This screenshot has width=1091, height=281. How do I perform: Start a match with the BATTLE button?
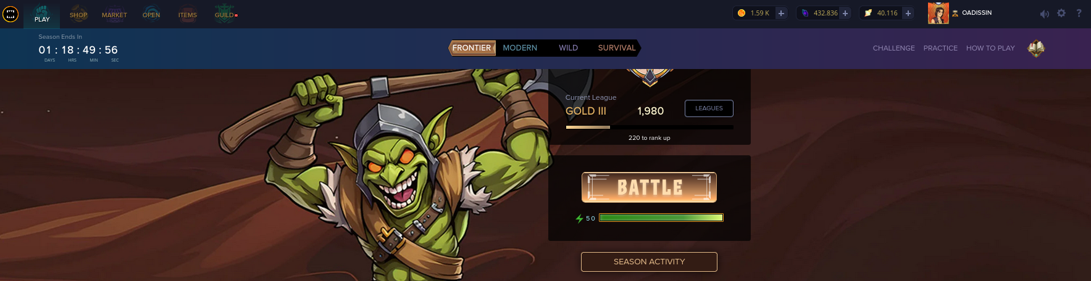click(649, 187)
